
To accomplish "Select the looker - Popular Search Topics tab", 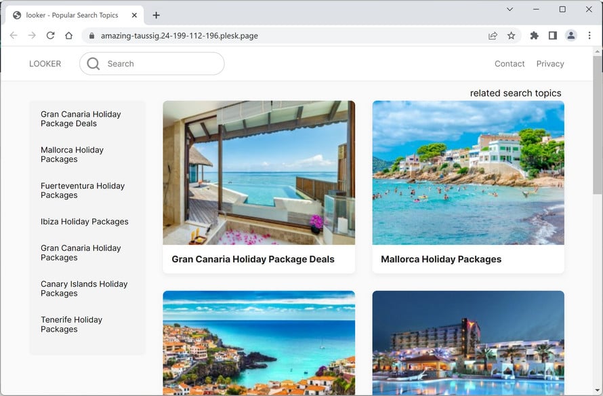I will pyautogui.click(x=75, y=16).
